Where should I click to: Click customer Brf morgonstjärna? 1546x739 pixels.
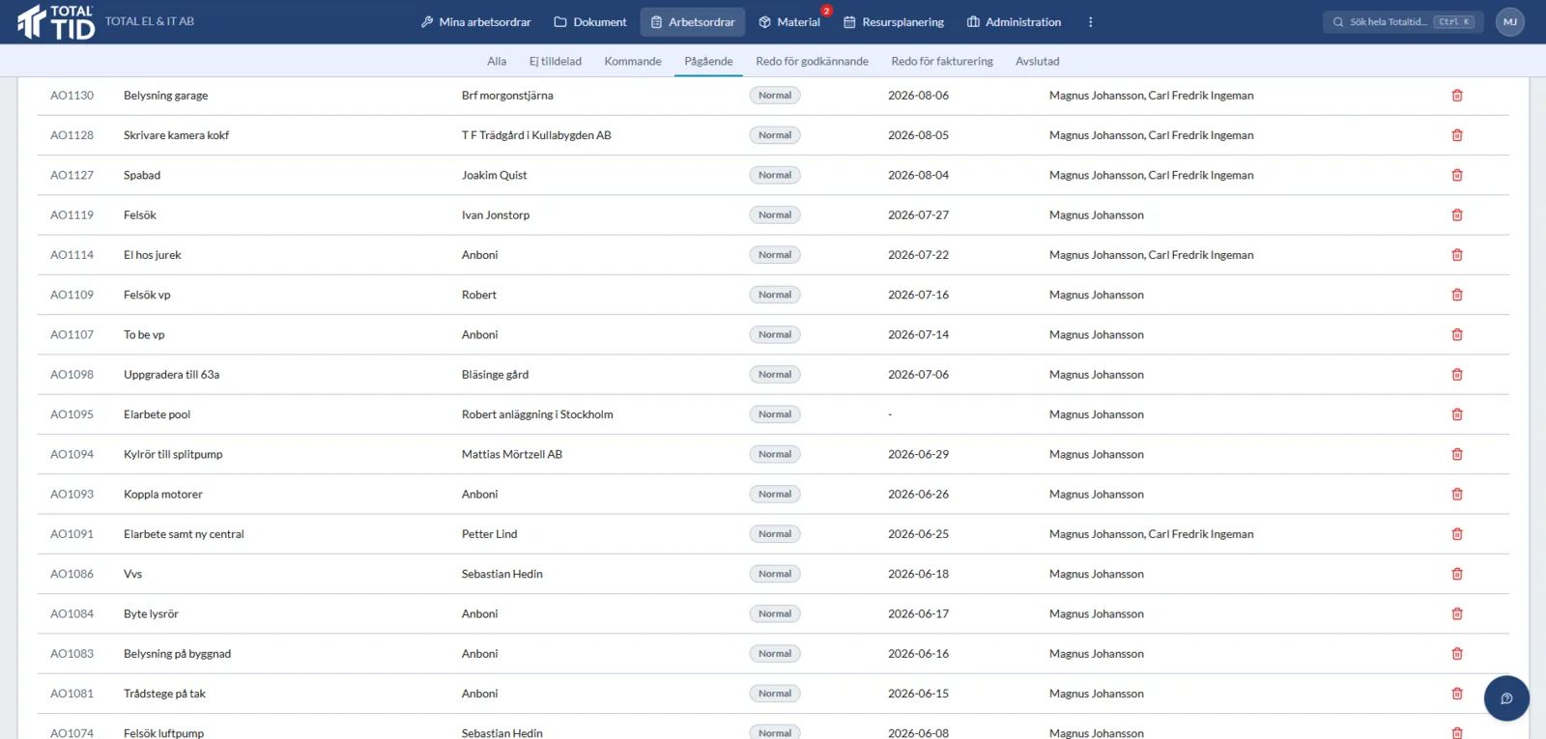click(x=507, y=96)
